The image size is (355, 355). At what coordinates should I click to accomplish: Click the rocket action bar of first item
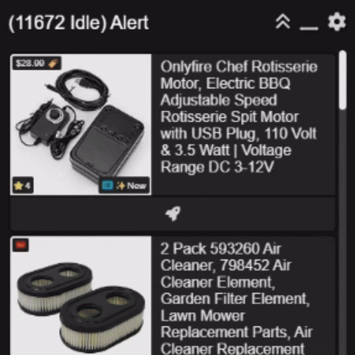pyautogui.click(x=173, y=214)
